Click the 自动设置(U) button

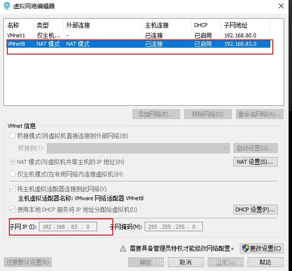tap(255, 148)
